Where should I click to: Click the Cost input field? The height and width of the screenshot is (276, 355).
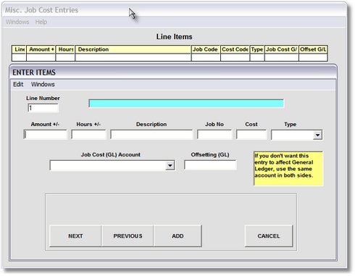point(251,135)
